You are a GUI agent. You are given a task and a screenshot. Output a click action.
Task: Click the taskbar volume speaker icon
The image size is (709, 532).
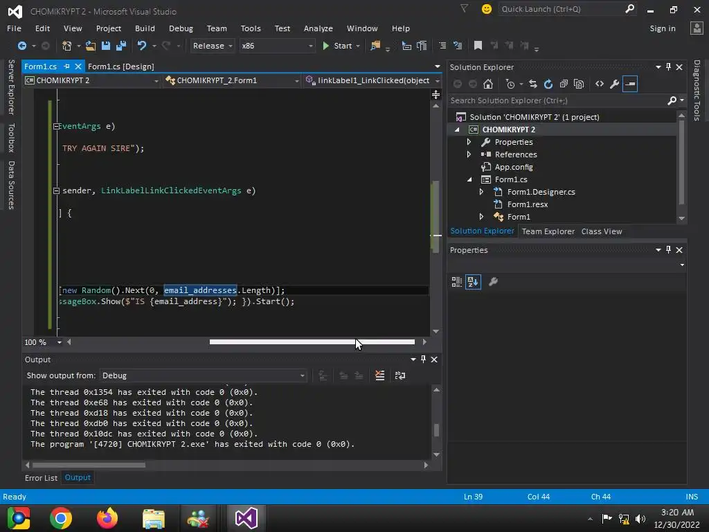point(640,518)
